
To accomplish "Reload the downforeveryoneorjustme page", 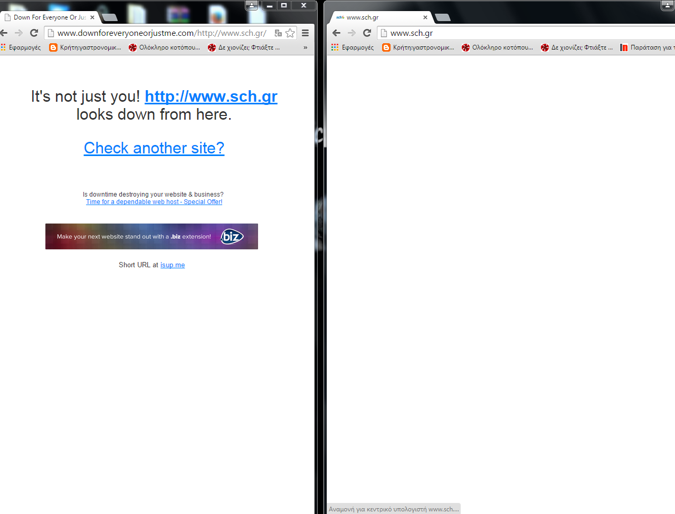I will 34,33.
